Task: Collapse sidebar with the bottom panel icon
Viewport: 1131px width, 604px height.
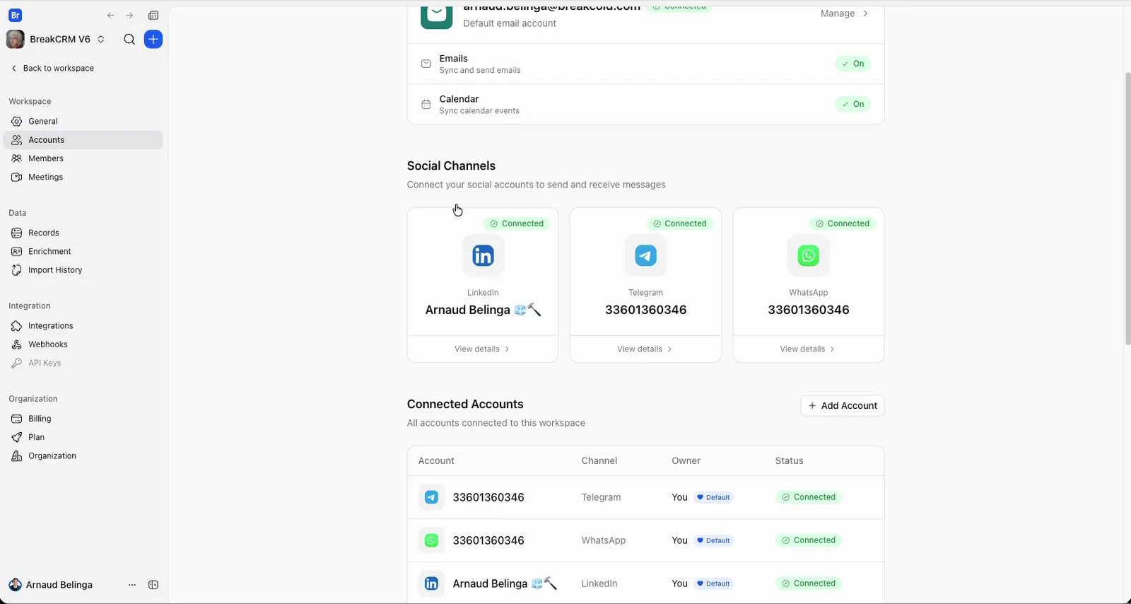Action: (x=153, y=585)
